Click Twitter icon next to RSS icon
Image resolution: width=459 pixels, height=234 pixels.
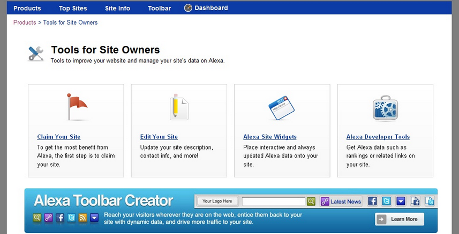point(71,217)
